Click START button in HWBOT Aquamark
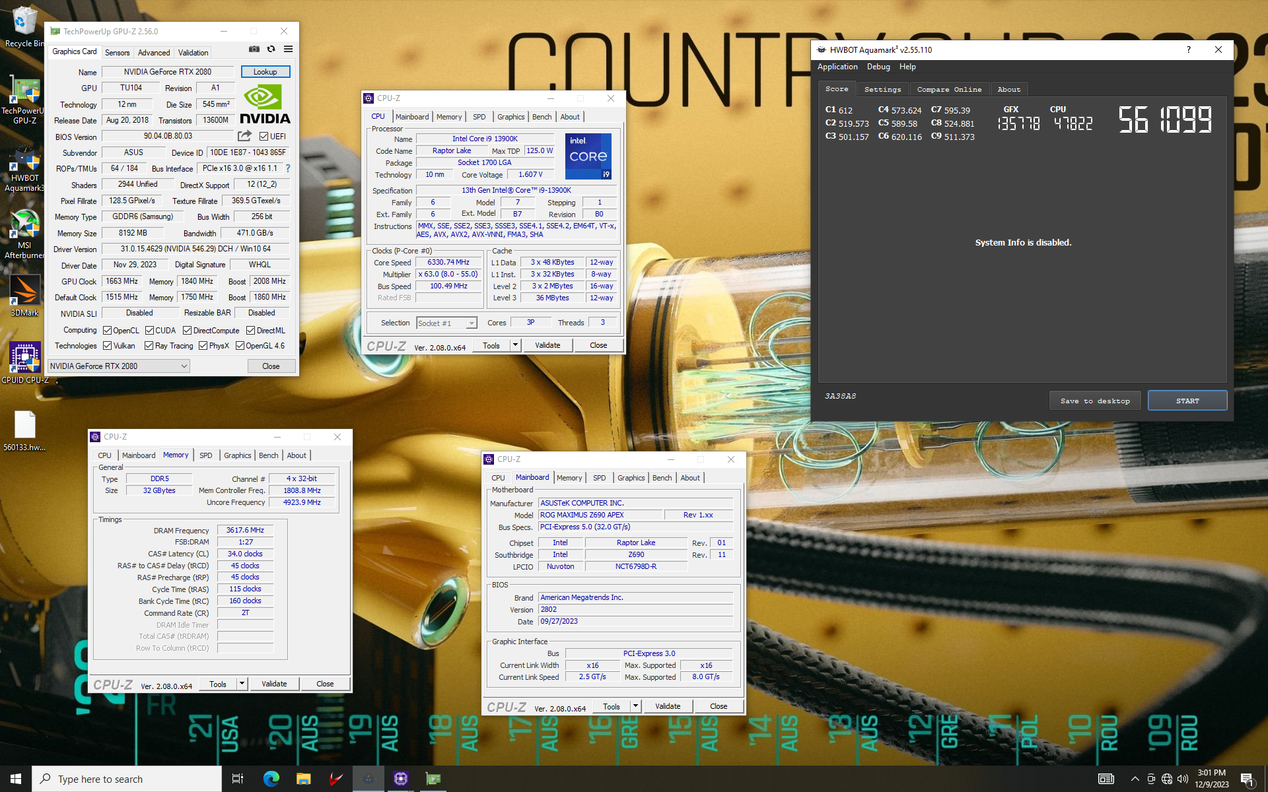The image size is (1268, 792). 1187,401
